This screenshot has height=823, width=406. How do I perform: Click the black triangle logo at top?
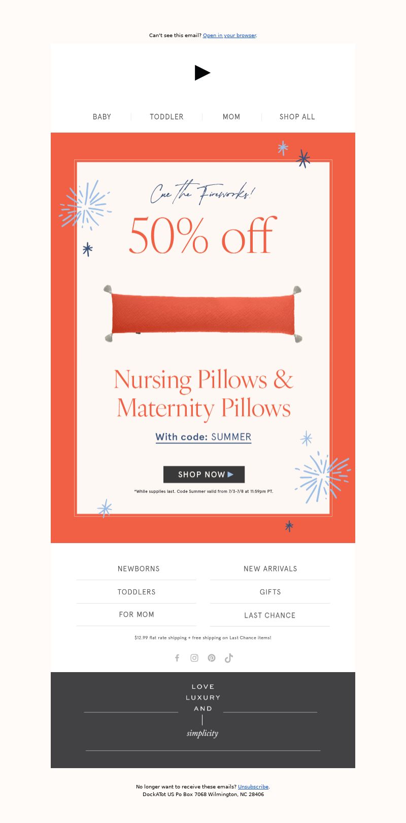(x=202, y=73)
